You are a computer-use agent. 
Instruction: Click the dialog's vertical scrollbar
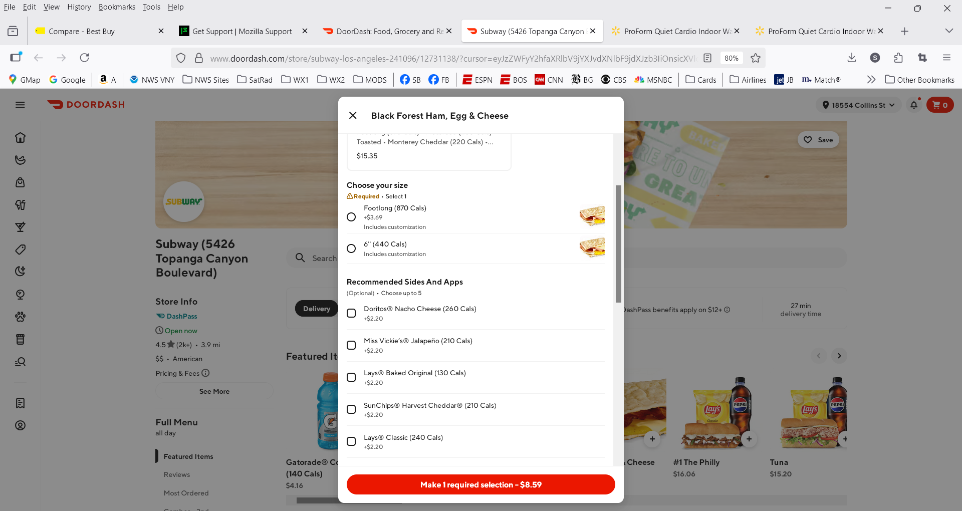tap(618, 244)
